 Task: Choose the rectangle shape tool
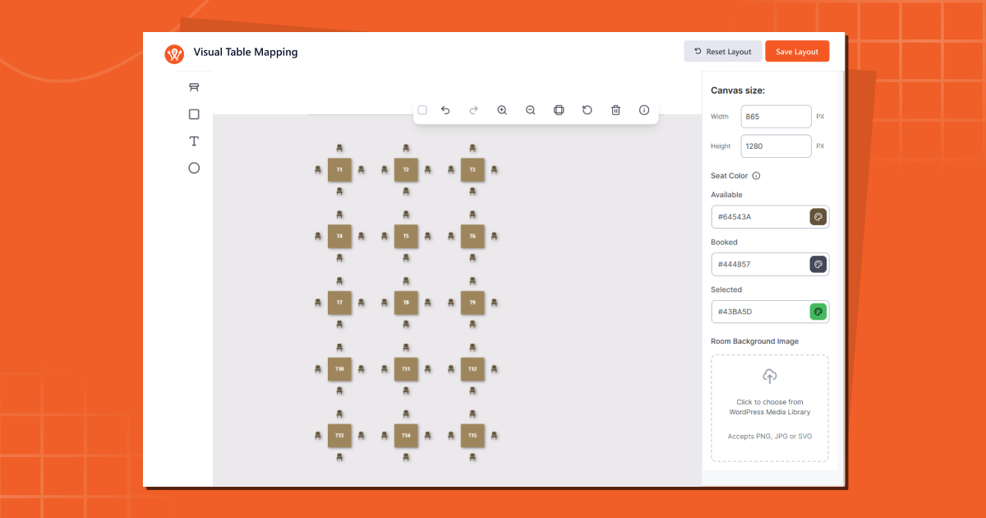194,113
